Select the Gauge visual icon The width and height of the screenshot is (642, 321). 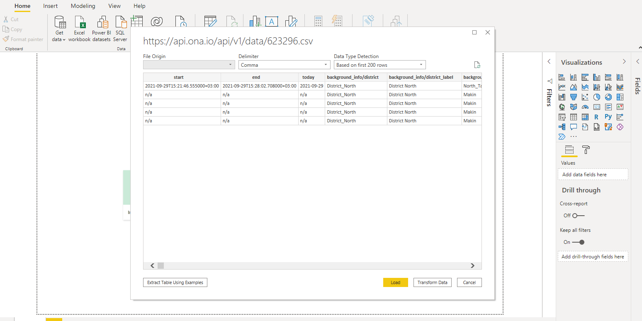tap(585, 107)
